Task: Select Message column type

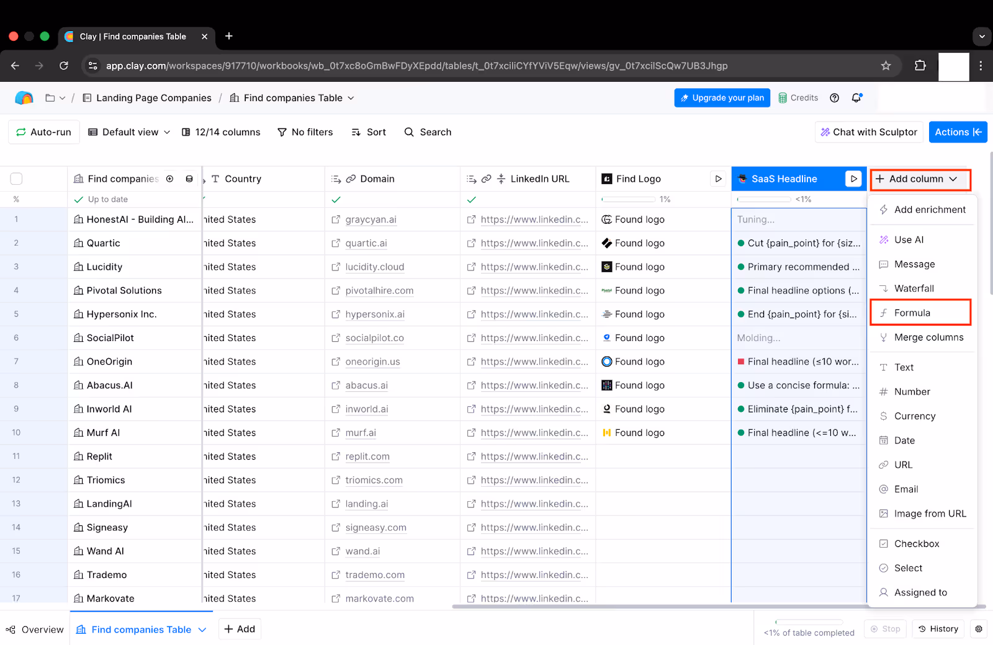Action: (x=922, y=264)
